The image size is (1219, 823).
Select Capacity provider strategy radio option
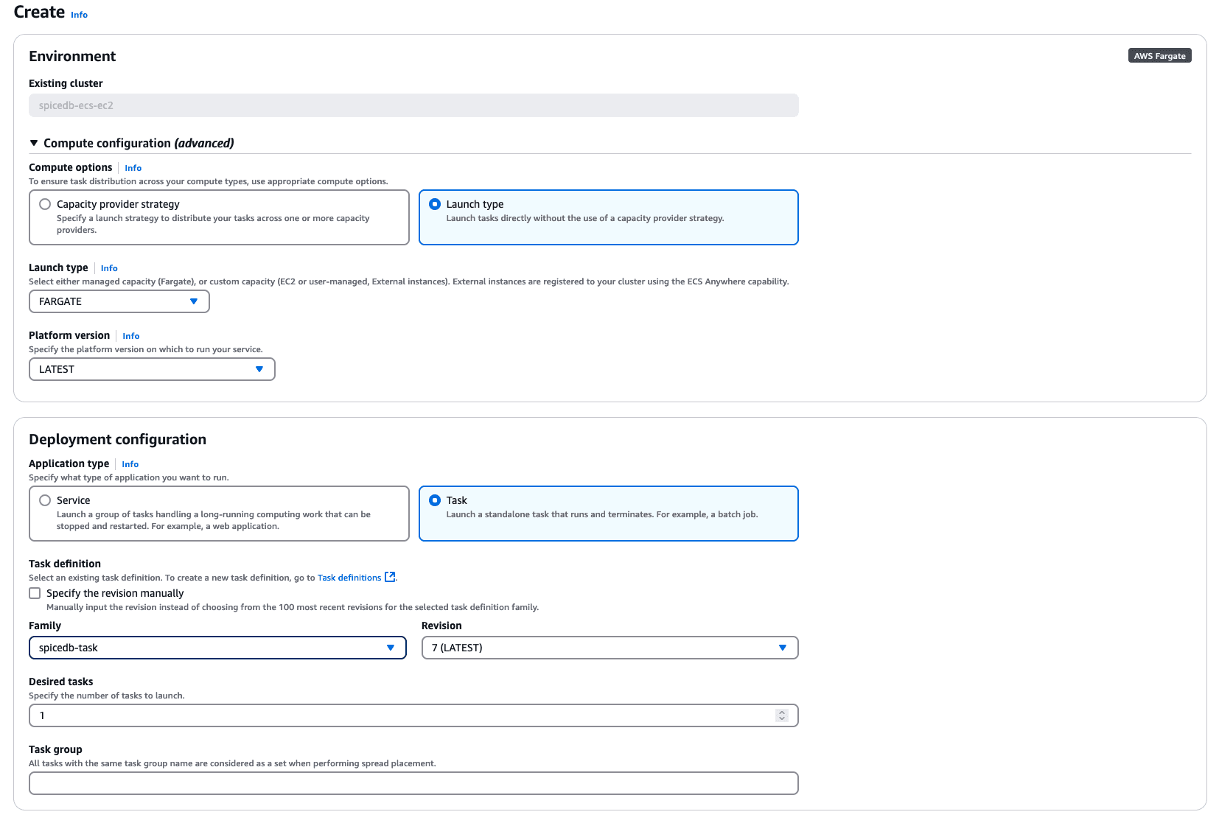(46, 204)
